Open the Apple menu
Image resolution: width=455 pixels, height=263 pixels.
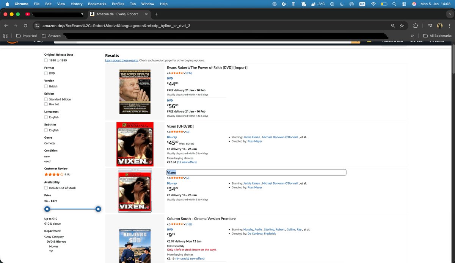[x=6, y=4]
